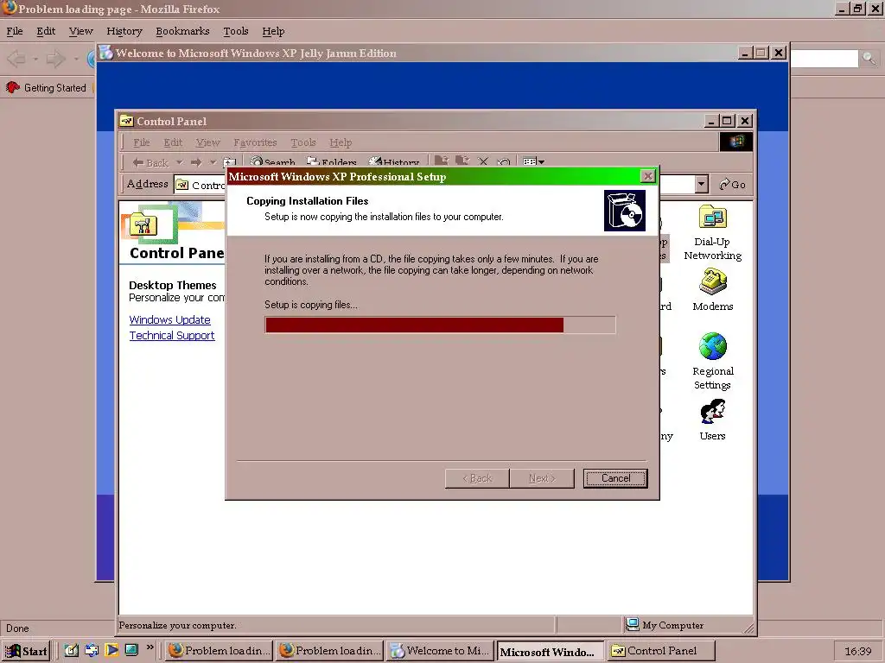
Task: Click History in Control Panel toolbar
Action: pyautogui.click(x=394, y=162)
